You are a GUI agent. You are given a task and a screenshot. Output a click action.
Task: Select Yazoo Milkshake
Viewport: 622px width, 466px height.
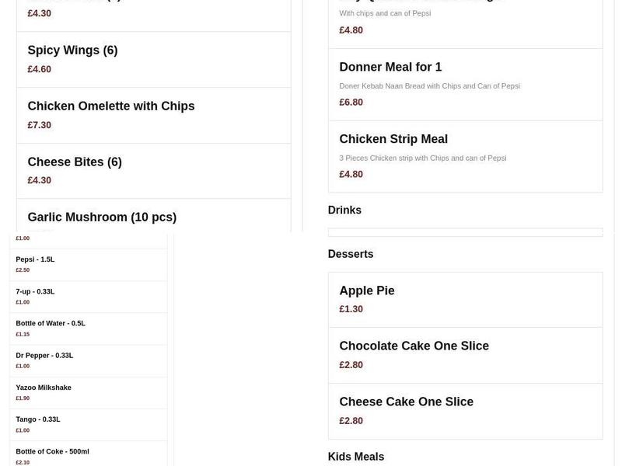(x=43, y=387)
